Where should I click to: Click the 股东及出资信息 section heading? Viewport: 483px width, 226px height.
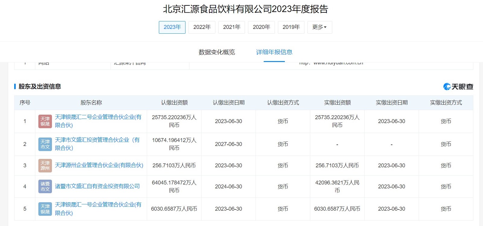[40, 87]
